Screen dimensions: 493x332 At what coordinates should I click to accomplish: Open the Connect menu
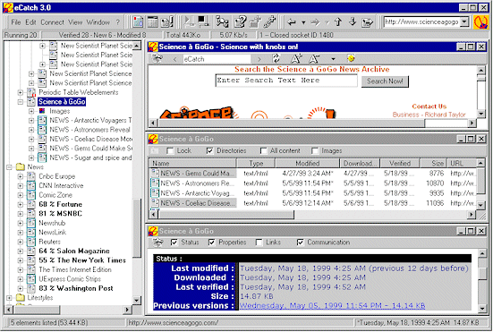[52, 22]
